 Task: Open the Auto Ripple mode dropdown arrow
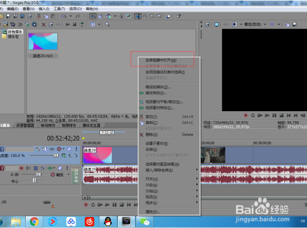pos(115,16)
